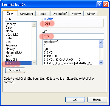Click the format list down scroll arrow
This screenshot has width=110, height=106.
tap(101, 63)
